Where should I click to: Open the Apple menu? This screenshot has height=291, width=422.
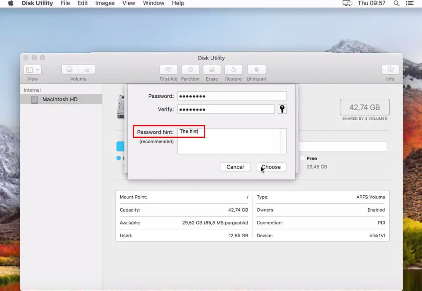coord(11,3)
